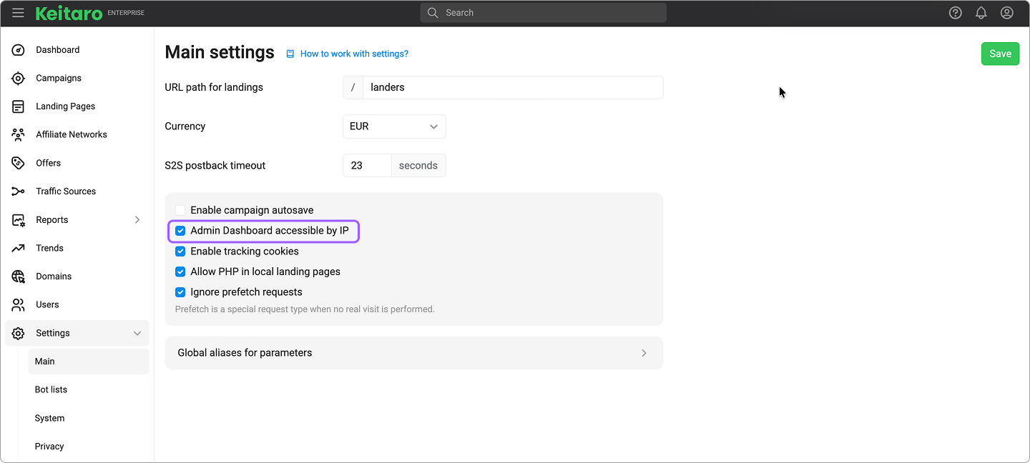Click the S2S postback timeout field
Screen dimensions: 1030x463
[x=366, y=166]
